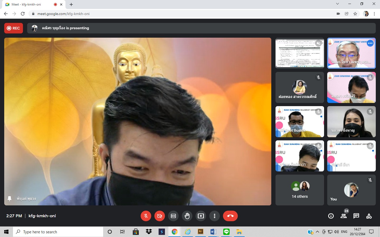Open the meeting details info icon
This screenshot has width=380, height=237.
coord(331,216)
